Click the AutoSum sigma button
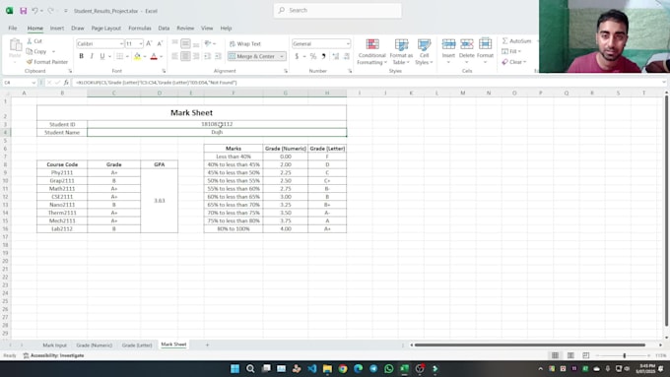The width and height of the screenshot is (670, 377). click(516, 41)
